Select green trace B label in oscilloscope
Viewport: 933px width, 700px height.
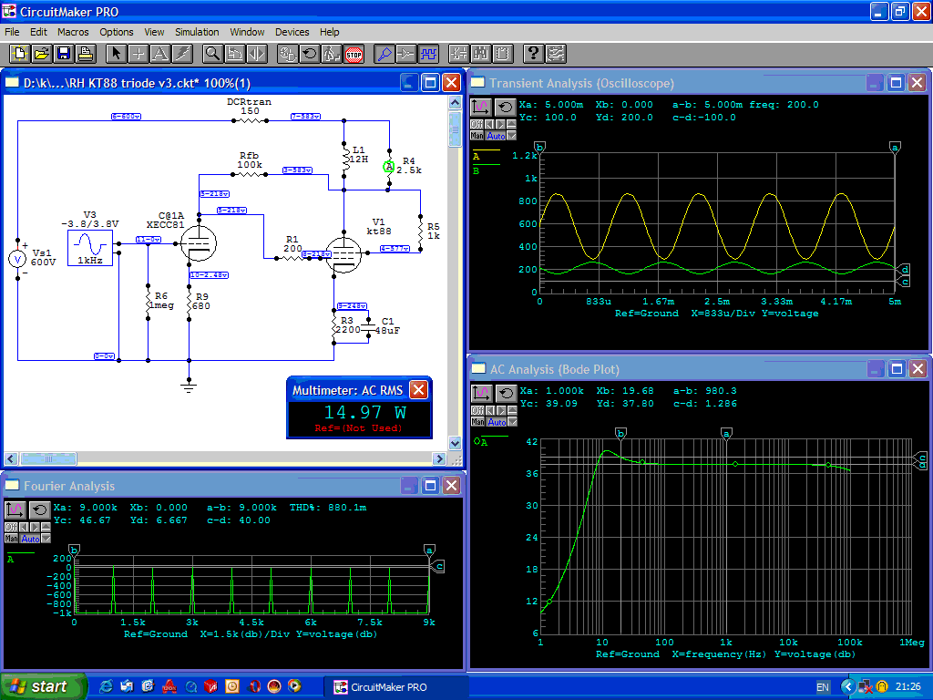pyautogui.click(x=476, y=171)
